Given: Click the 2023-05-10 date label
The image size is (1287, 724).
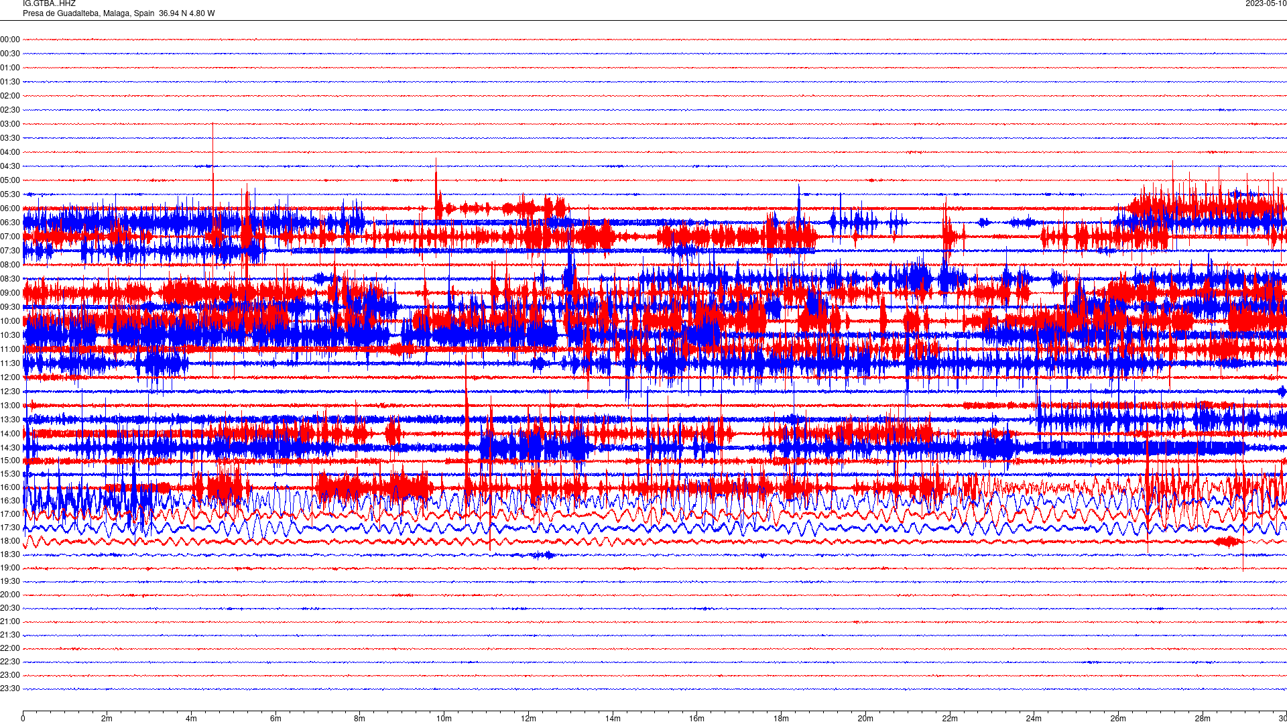Looking at the screenshot, I should coord(1266,3).
